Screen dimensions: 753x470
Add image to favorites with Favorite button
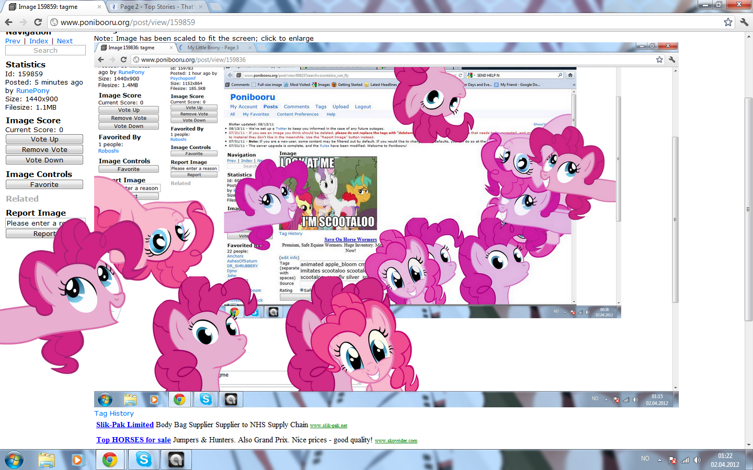coord(44,184)
